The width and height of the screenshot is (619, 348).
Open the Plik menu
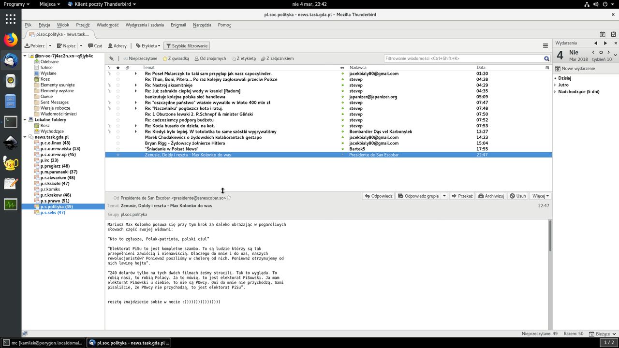(x=28, y=25)
